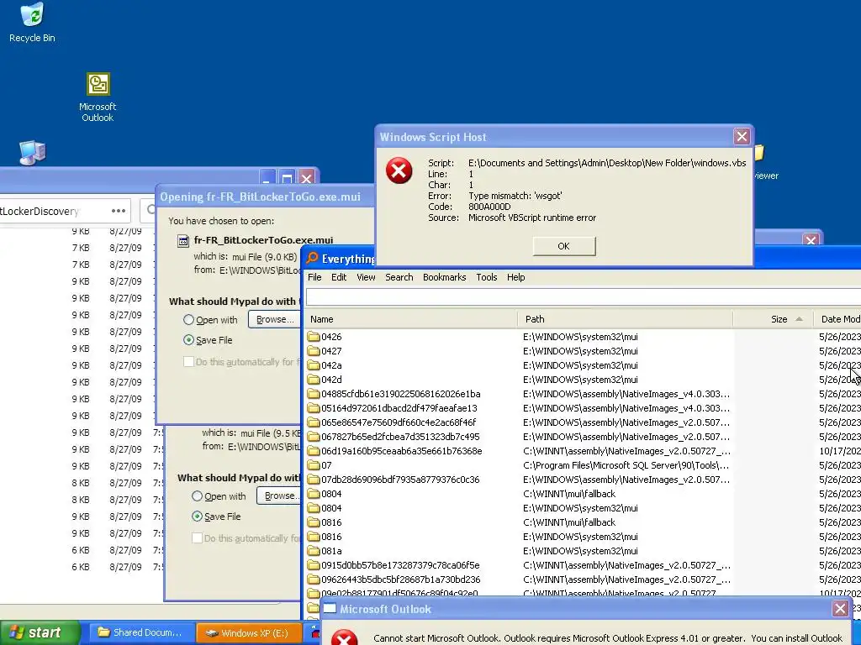Switch to Windows XP (E:) taskbar button
The height and width of the screenshot is (645, 861).
(x=249, y=633)
